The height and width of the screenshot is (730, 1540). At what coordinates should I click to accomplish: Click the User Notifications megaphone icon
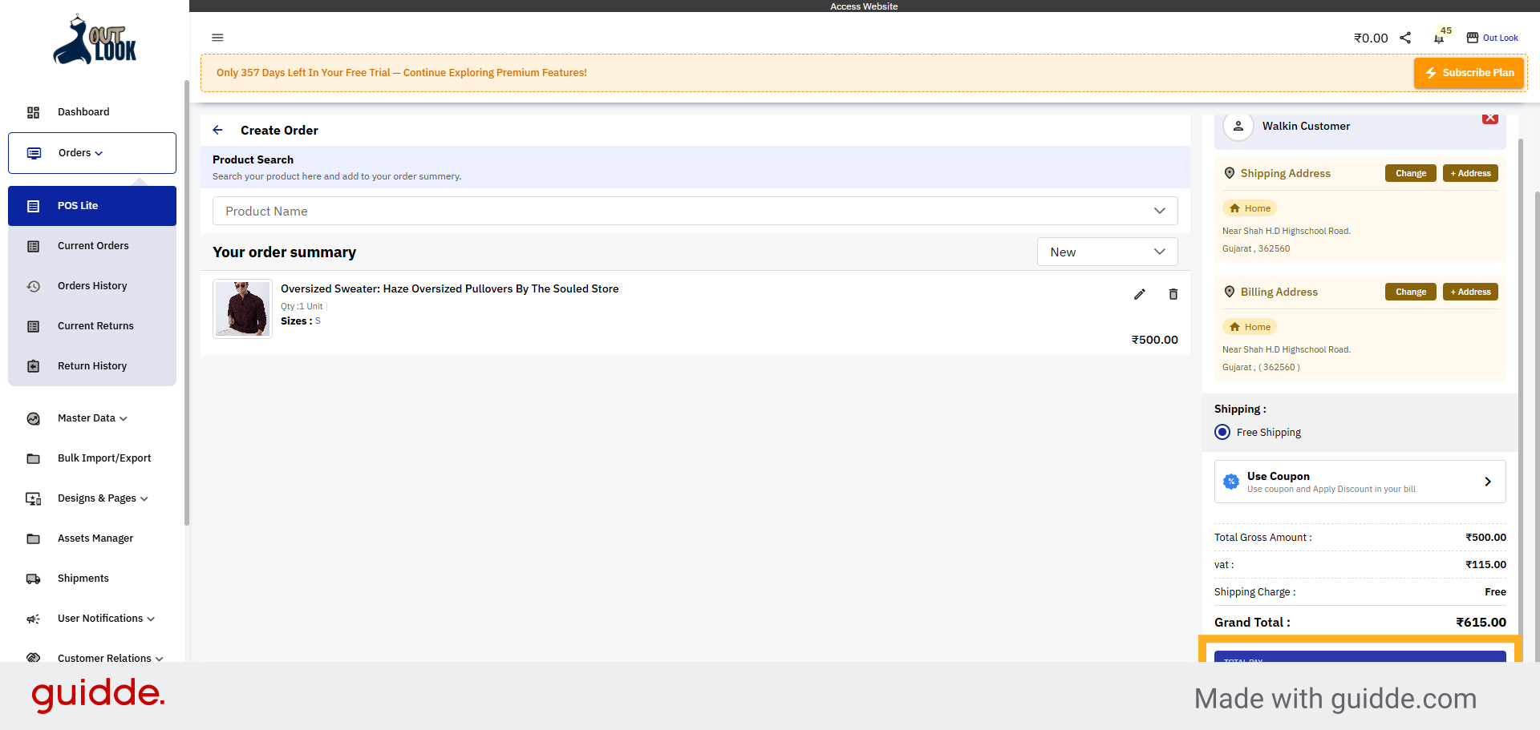[x=33, y=619]
